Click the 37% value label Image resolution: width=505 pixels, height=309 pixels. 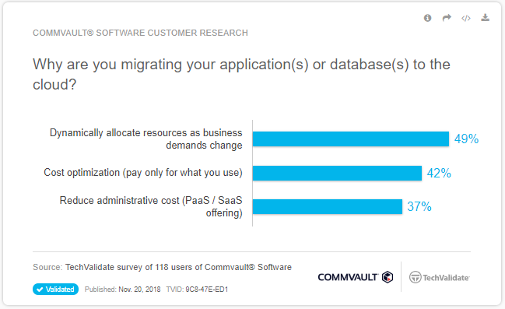(x=419, y=206)
